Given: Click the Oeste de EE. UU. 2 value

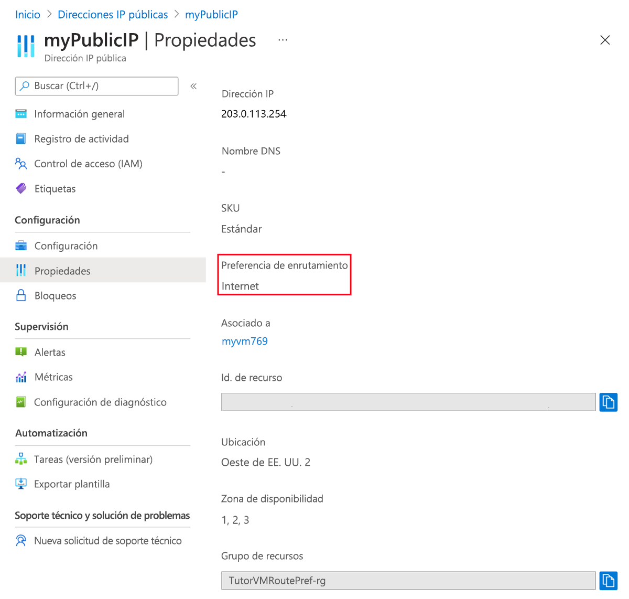Looking at the screenshot, I should pos(266,462).
